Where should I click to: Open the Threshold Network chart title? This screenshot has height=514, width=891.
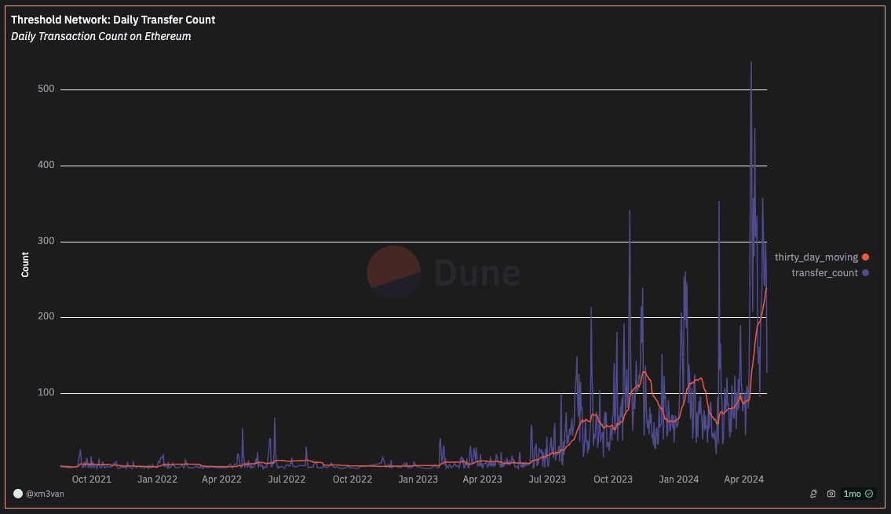point(113,20)
